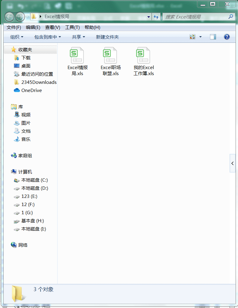Minimize the Explorer window
Screen dimensions: 238x308
coord(203,4)
